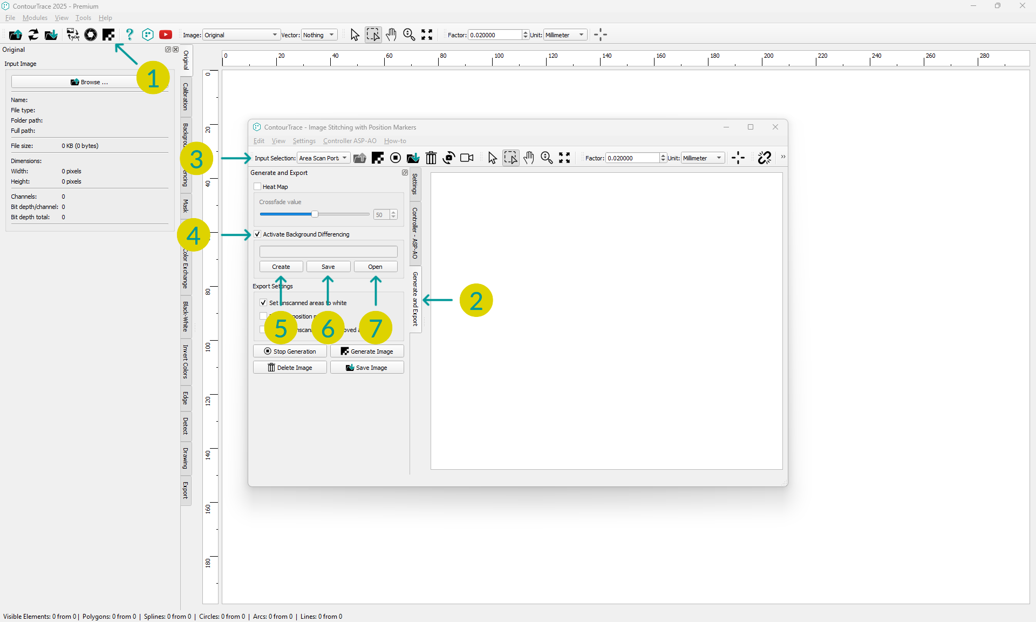Click the camera shutter icon in main toolbar

click(x=91, y=35)
